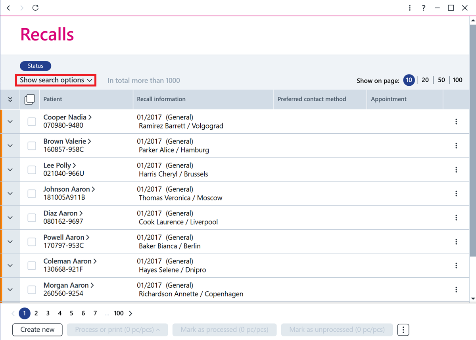Open actions menu for Brown Valerie row
The width and height of the screenshot is (476, 340).
pos(456,146)
